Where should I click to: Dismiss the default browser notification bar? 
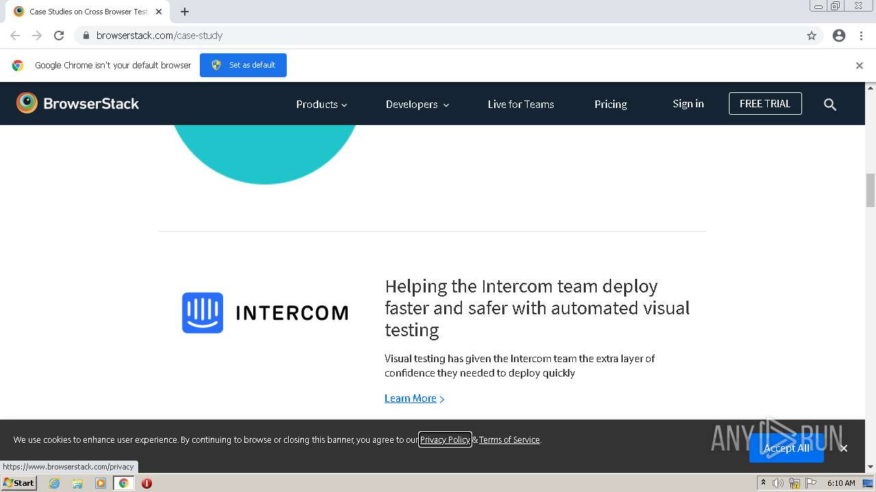(860, 66)
